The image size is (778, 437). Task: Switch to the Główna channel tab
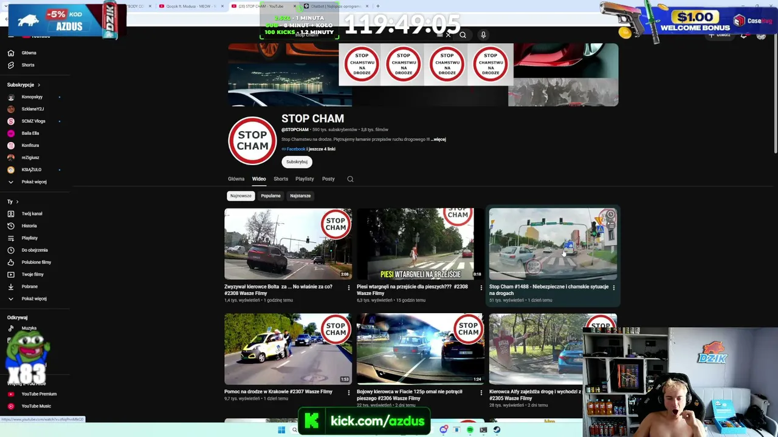click(x=236, y=179)
